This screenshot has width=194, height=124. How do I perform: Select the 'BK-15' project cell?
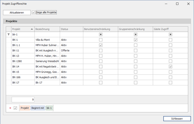click(23, 72)
